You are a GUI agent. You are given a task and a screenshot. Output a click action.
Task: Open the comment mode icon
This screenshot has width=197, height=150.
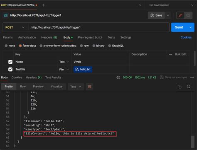click(x=188, y=15)
